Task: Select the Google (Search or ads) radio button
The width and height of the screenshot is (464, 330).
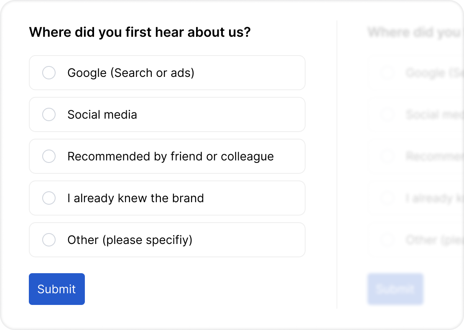Action: coord(49,73)
